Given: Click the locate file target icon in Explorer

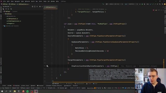Looking at the screenshot, I should pyautogui.click(x=32, y=6).
